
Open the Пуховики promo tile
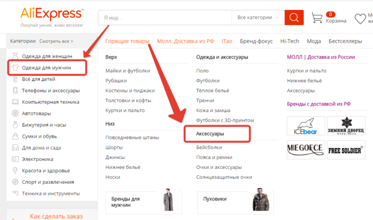tap(236, 203)
